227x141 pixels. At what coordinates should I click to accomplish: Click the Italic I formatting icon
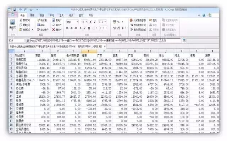point(85,28)
